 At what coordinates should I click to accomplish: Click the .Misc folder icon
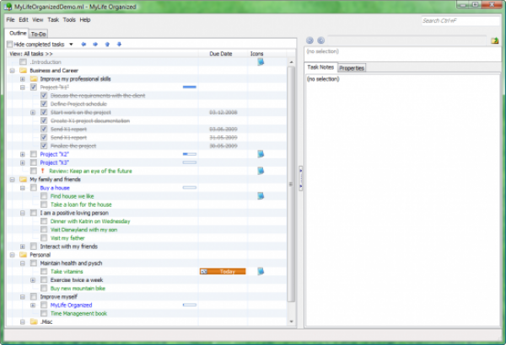34,321
